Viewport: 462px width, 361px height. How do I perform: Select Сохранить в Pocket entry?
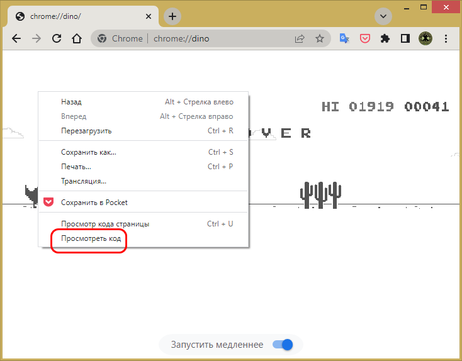144,203
